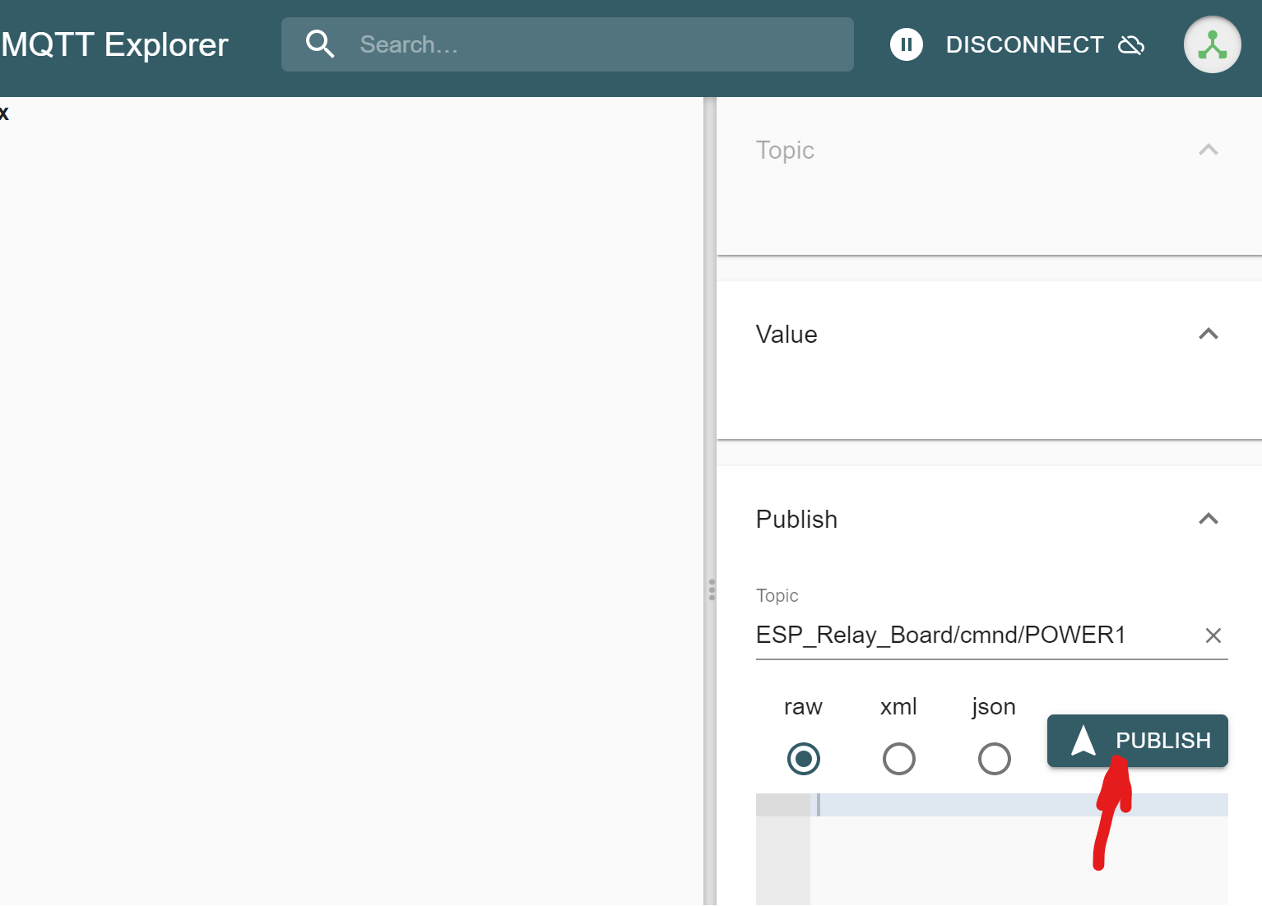Click the search magnifier icon
The image size is (1262, 906).
[x=320, y=44]
